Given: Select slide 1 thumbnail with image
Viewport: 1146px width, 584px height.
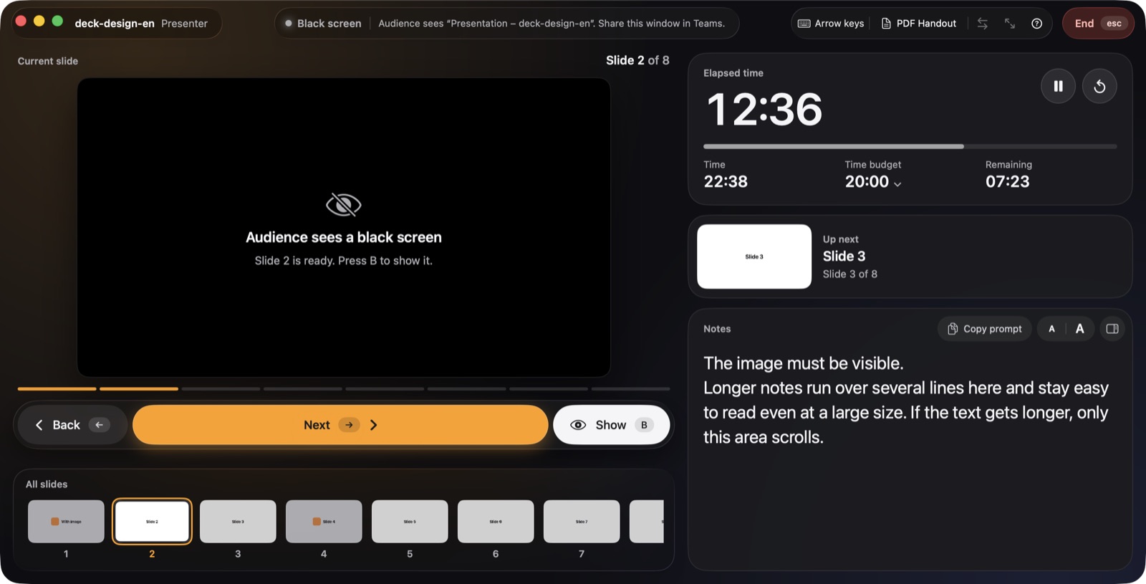Looking at the screenshot, I should 66,522.
